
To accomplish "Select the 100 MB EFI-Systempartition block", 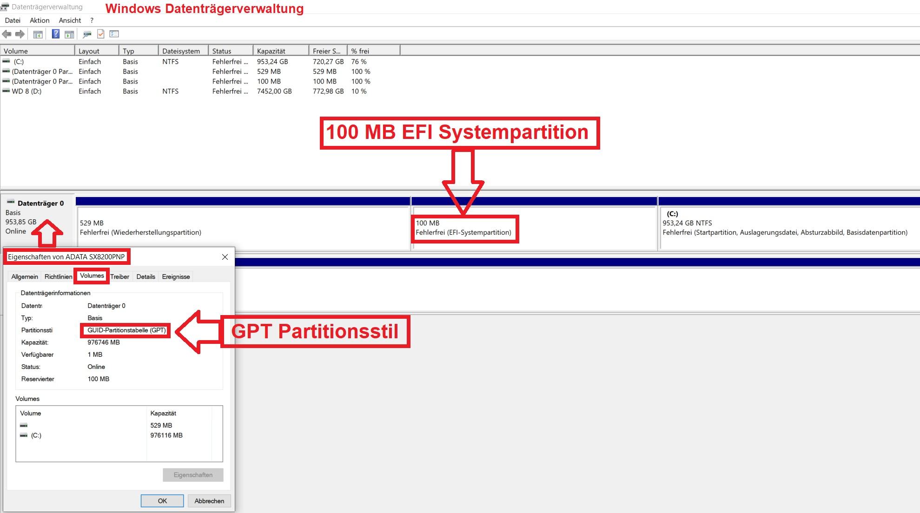I will click(534, 228).
